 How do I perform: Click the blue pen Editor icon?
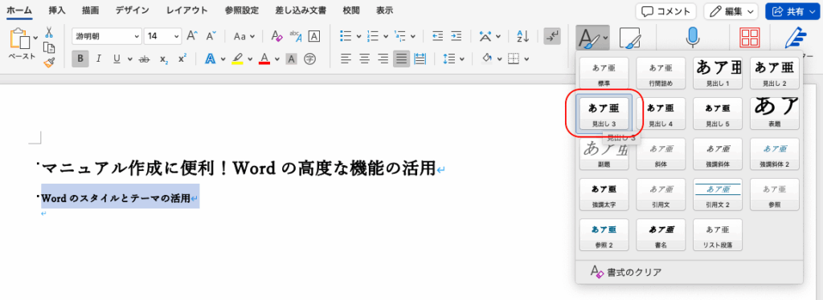[x=796, y=39]
